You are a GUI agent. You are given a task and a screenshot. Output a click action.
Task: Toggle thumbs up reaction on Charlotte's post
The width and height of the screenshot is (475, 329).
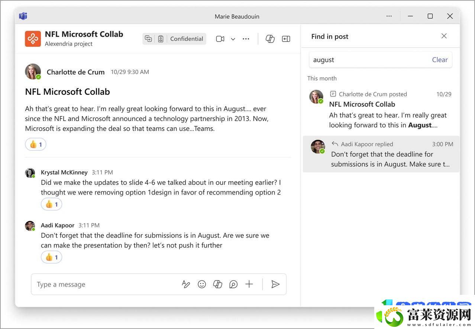36,144
